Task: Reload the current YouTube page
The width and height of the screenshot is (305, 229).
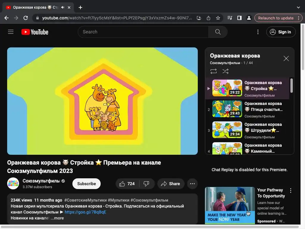Action: tap(26, 18)
